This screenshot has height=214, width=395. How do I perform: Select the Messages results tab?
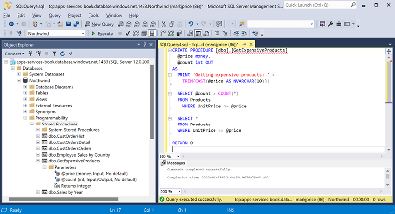point(173,163)
